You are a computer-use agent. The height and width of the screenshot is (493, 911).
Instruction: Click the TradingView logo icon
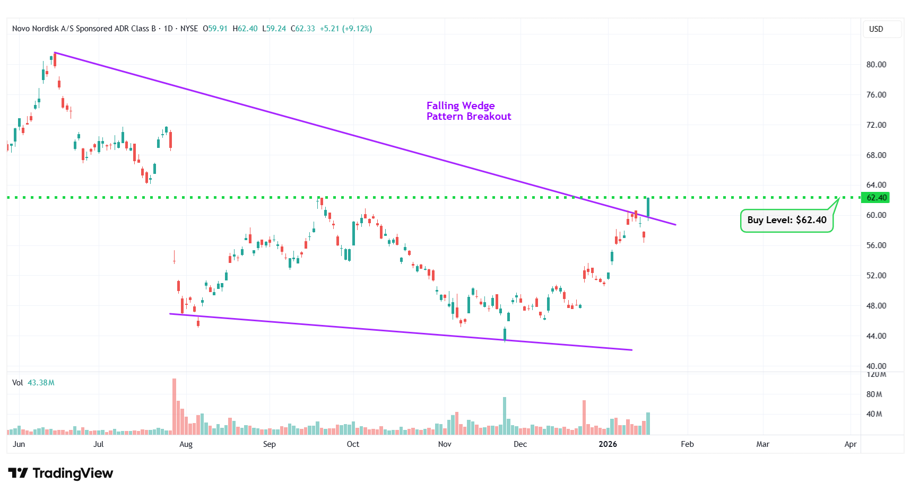click(x=18, y=473)
